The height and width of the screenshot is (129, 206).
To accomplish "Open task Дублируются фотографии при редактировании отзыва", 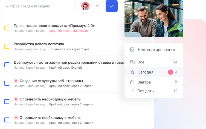I will [69, 63].
